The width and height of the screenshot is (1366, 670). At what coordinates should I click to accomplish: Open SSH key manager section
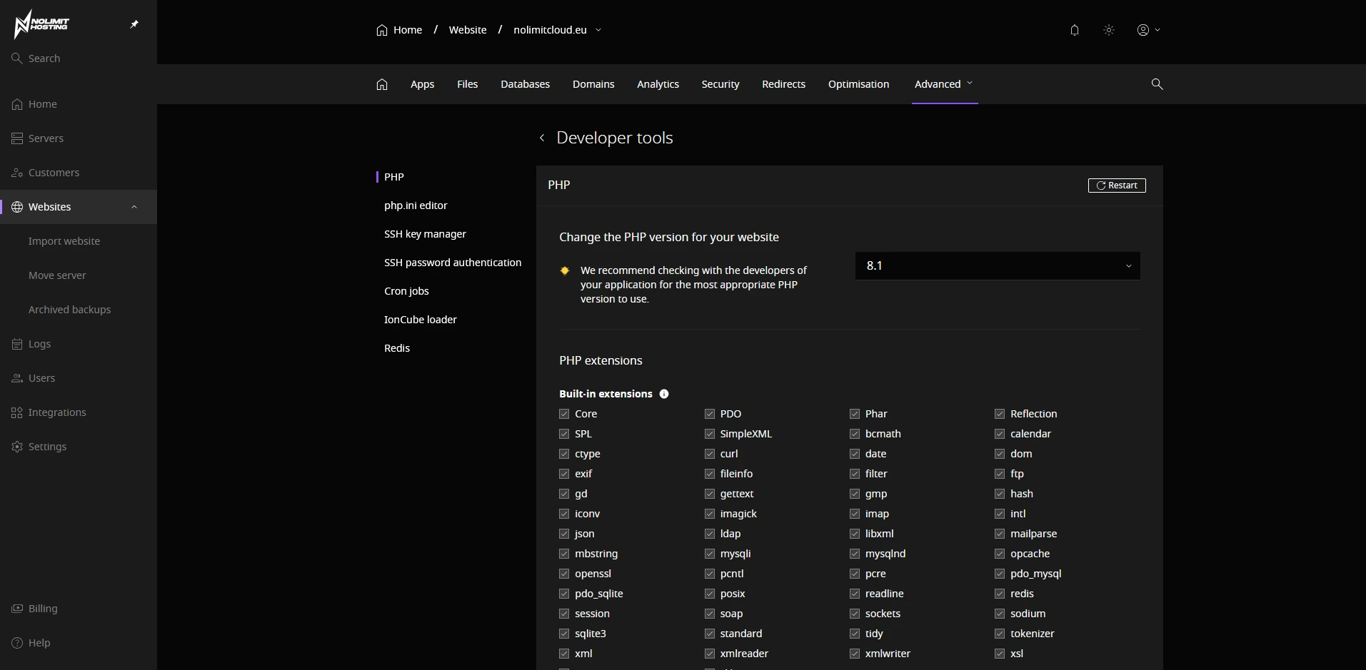tap(425, 234)
